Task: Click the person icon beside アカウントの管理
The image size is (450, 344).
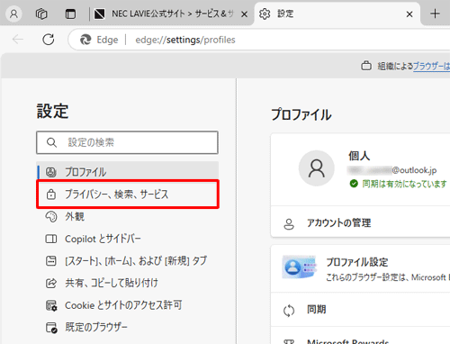Action: tap(289, 224)
